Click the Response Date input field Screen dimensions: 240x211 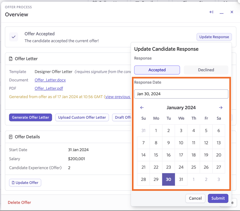tap(181, 94)
